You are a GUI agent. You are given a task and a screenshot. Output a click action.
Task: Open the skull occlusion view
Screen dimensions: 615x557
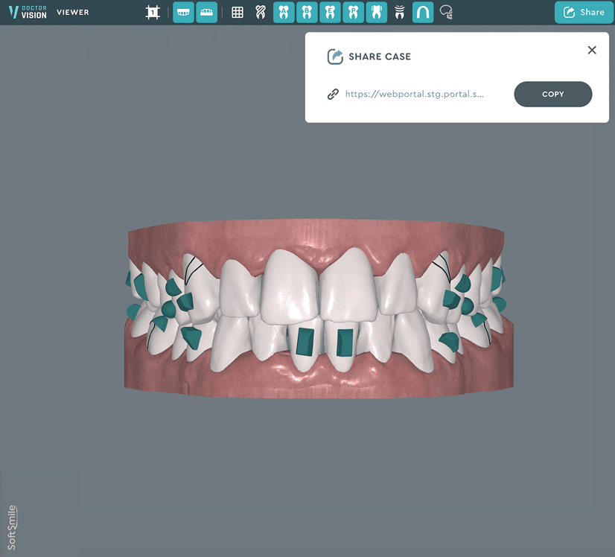(445, 12)
